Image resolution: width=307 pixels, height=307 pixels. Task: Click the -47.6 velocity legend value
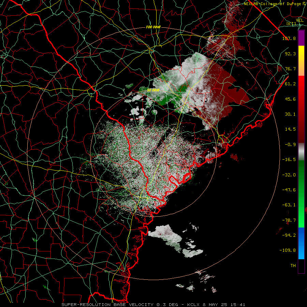tap(289, 190)
